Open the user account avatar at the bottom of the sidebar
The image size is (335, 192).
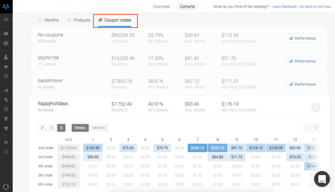tap(6, 187)
